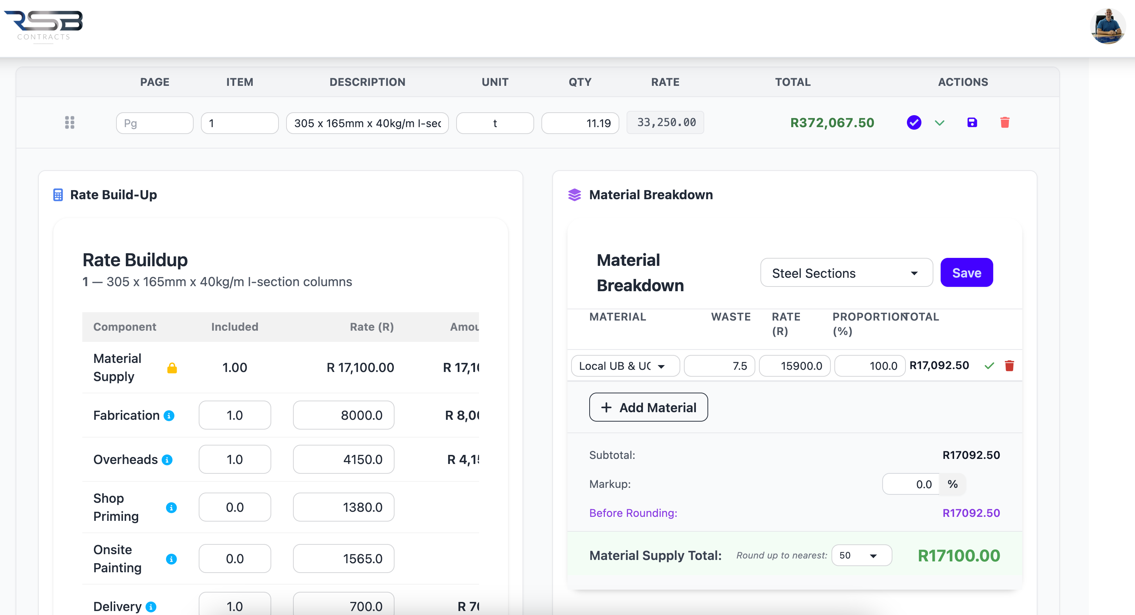Open the Local UB & UC material dropdown
This screenshot has width=1135, height=615.
click(x=625, y=366)
